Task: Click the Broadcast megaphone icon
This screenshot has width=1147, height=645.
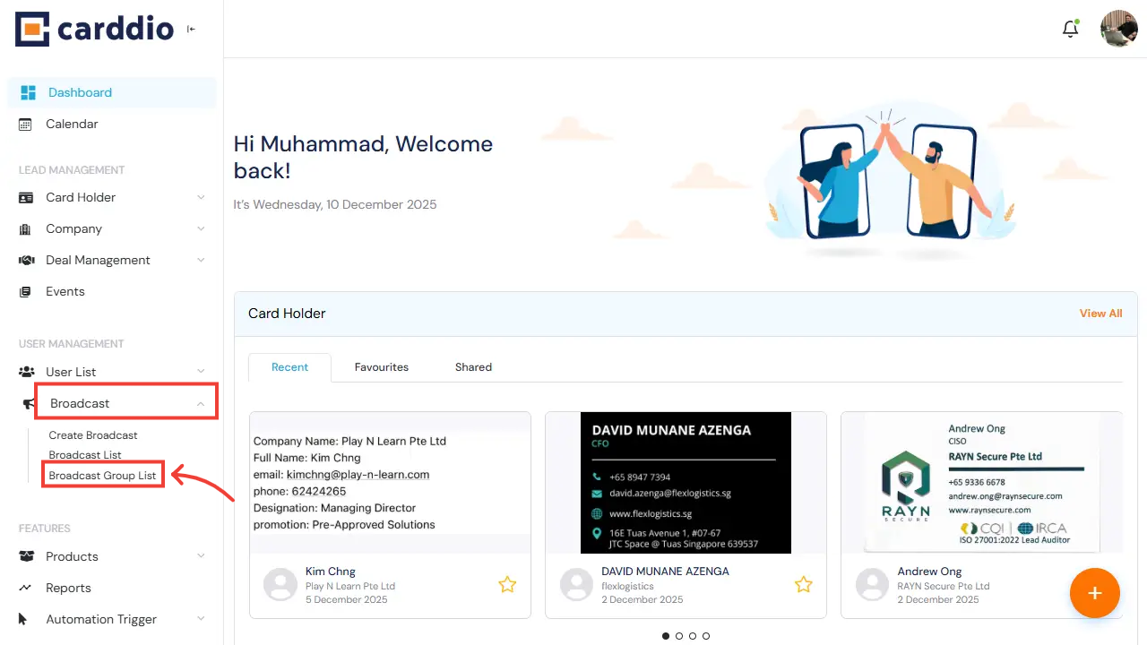Action: point(29,404)
